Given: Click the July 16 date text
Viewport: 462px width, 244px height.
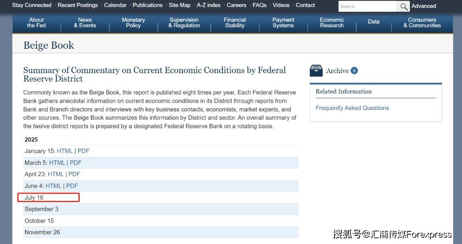Looking at the screenshot, I should click(34, 198).
